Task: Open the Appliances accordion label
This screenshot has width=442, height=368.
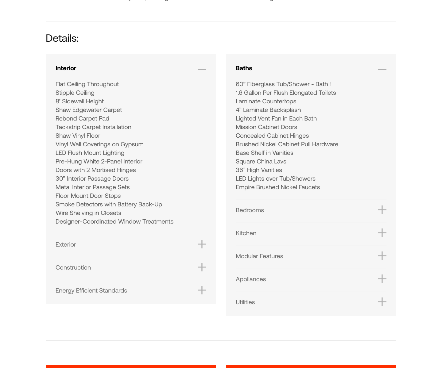Action: pyautogui.click(x=251, y=279)
